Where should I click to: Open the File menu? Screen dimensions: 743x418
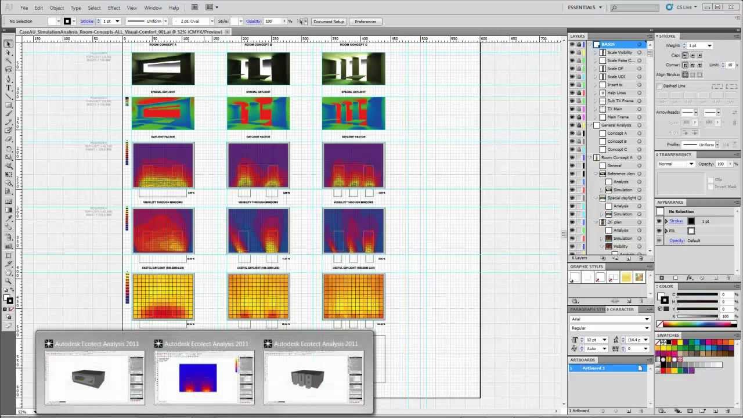pyautogui.click(x=24, y=8)
